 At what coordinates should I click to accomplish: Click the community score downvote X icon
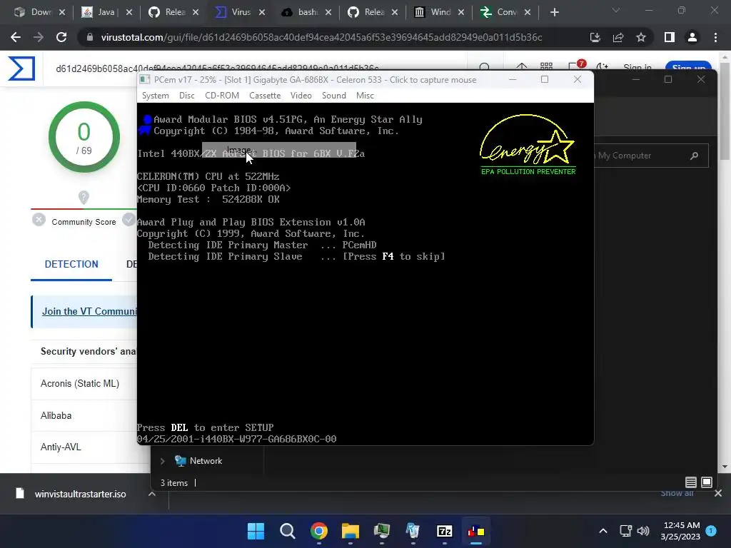39,220
